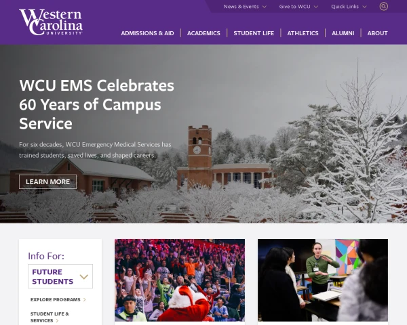The image size is (407, 325).
Task: Click the Learn More button
Action: tap(47, 181)
